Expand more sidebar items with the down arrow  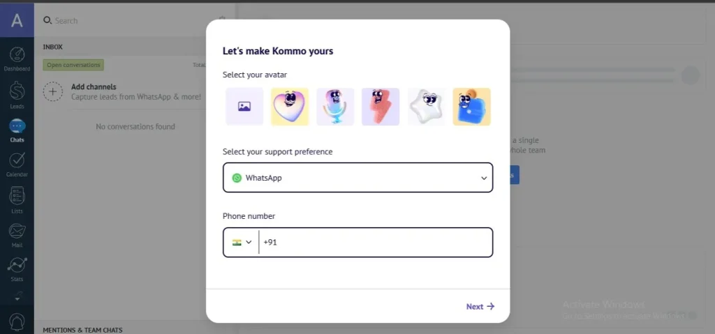click(17, 296)
